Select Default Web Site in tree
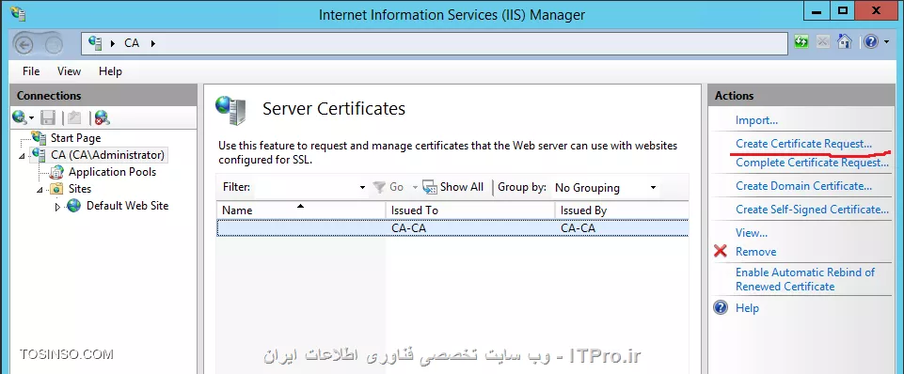Viewport: 904px width, 374px height. [x=127, y=205]
